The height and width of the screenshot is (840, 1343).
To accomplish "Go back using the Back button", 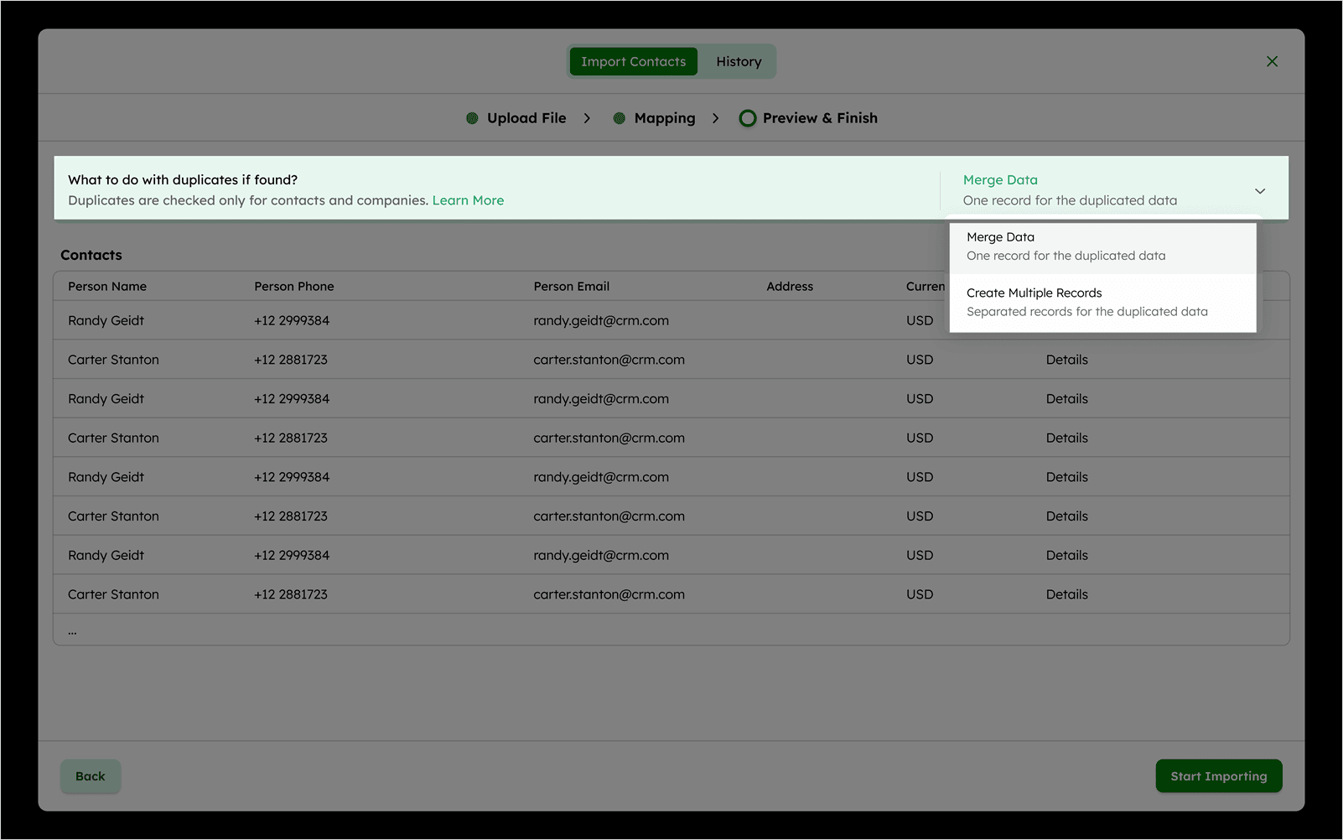I will (91, 776).
